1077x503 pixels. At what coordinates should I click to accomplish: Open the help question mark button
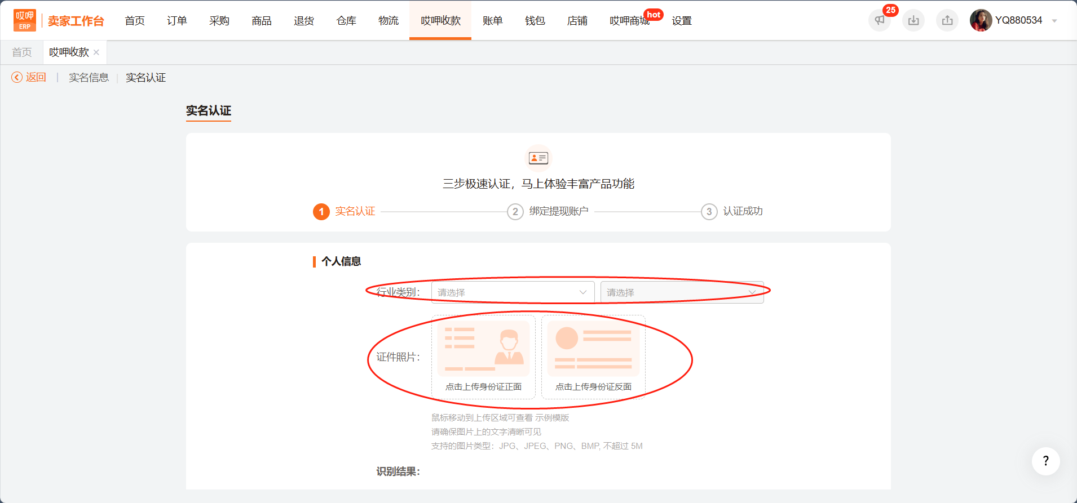coord(1046,461)
